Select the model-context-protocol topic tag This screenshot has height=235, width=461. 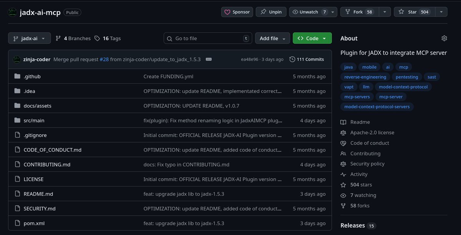(x=403, y=87)
